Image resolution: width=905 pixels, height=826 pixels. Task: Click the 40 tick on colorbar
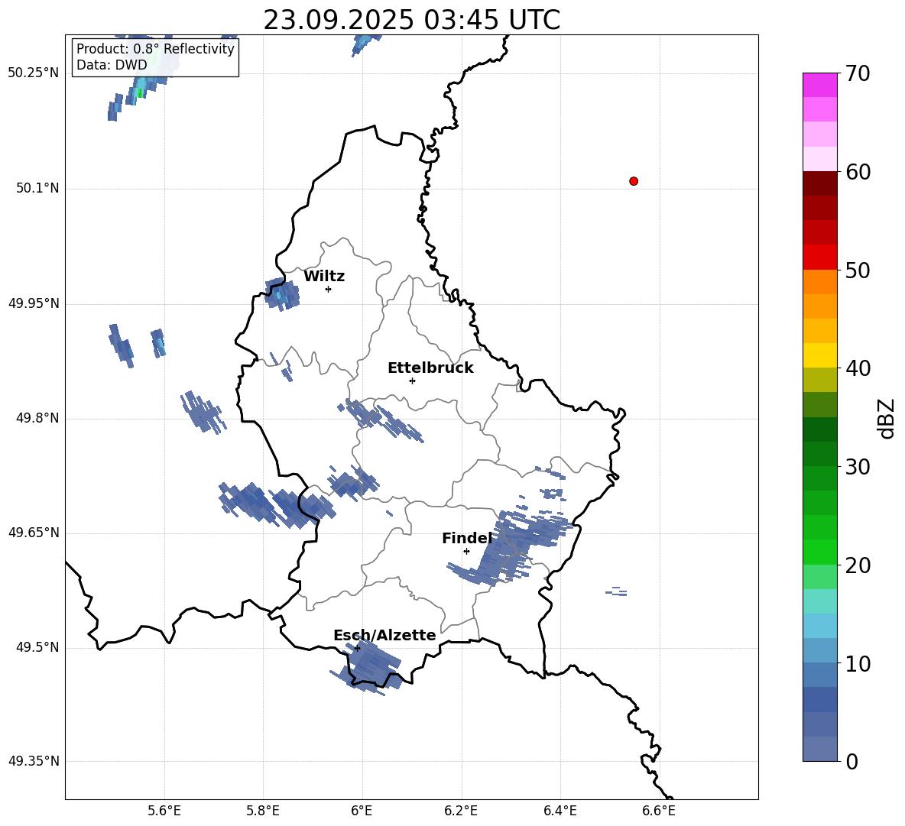point(858,368)
